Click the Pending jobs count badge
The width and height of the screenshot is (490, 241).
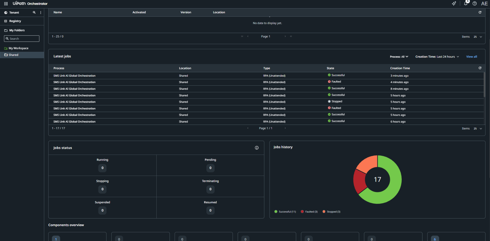(210, 168)
